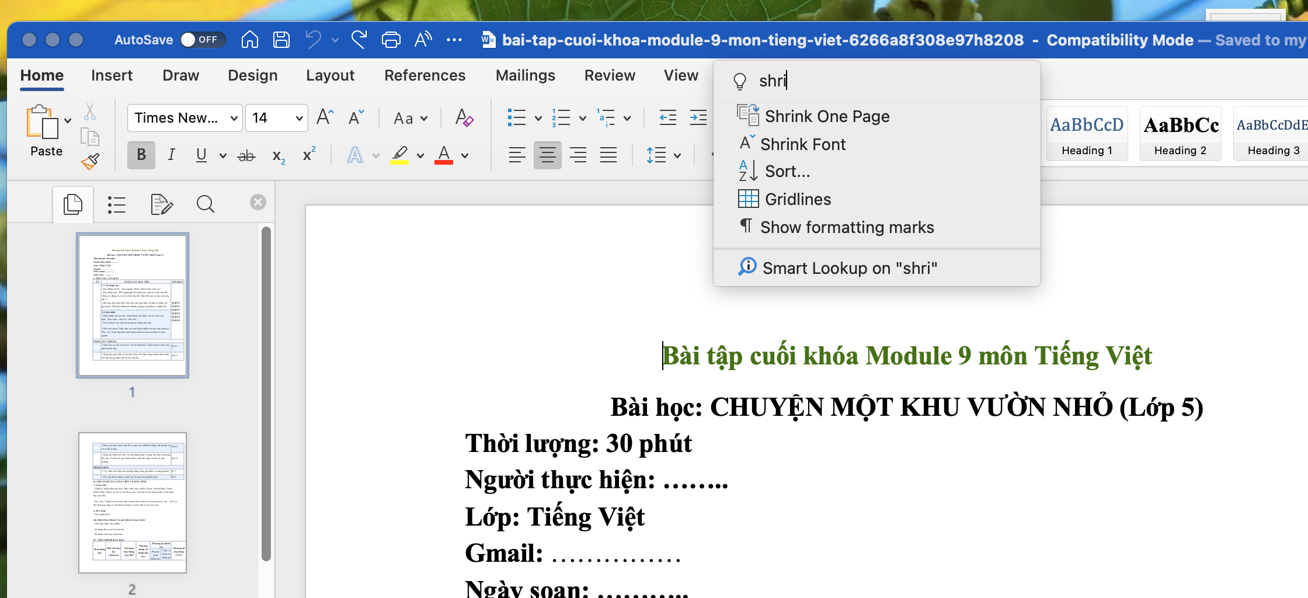
Task: Switch to the Insert tab
Action: [112, 75]
